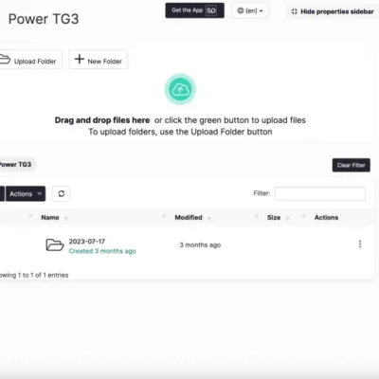379x379 pixels.
Task: Click the New Folder button
Action: (x=99, y=59)
